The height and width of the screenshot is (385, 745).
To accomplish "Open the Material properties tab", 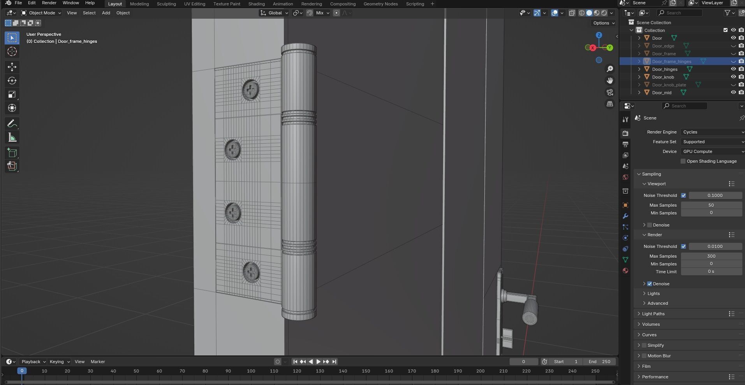I will [625, 271].
